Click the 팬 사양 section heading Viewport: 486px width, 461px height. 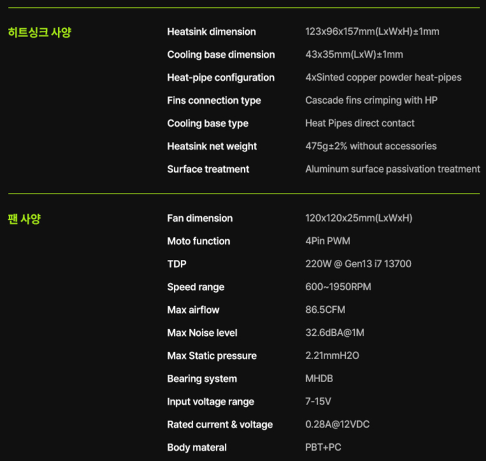coord(24,219)
